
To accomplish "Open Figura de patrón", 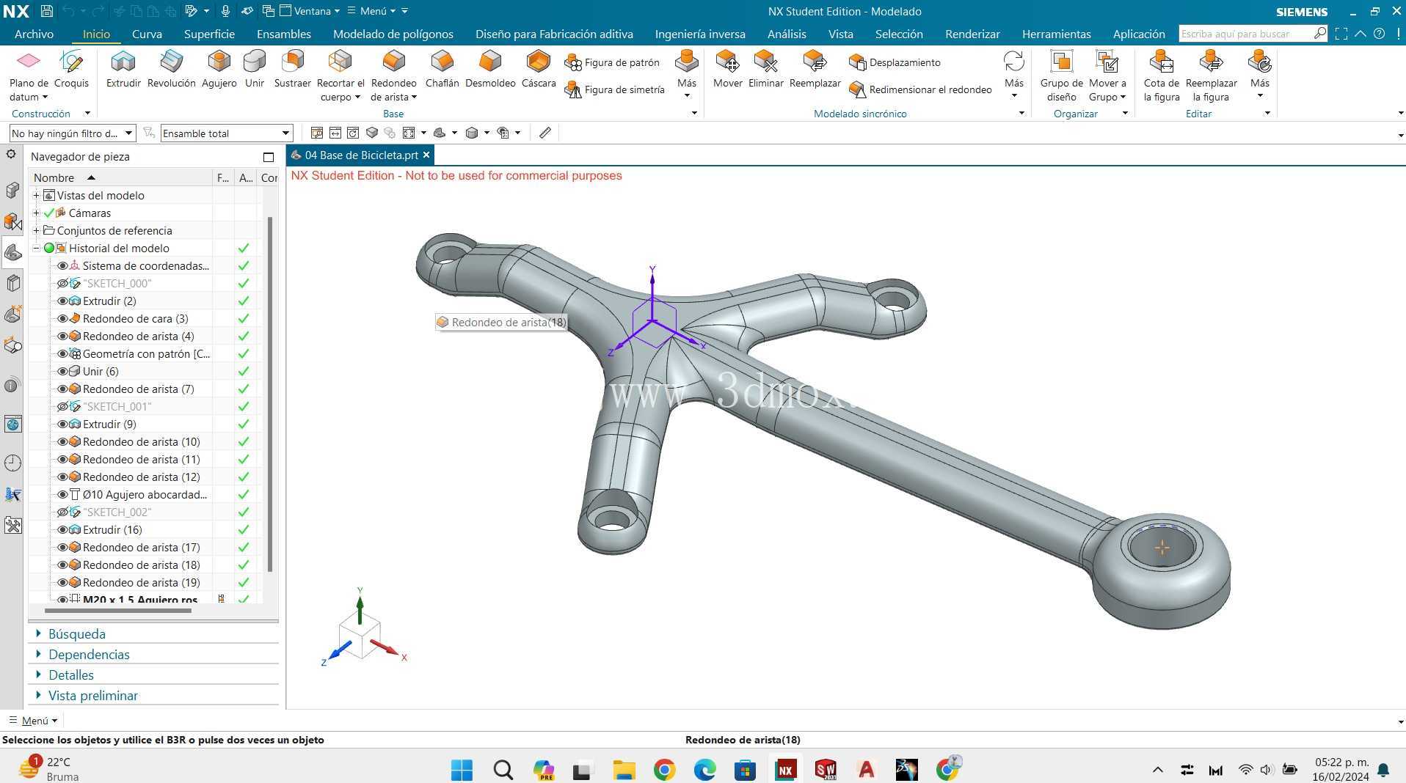I will [612, 62].
